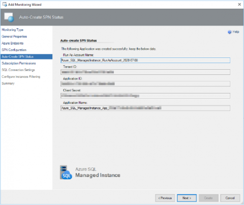Click the Previous button

click(x=165, y=198)
